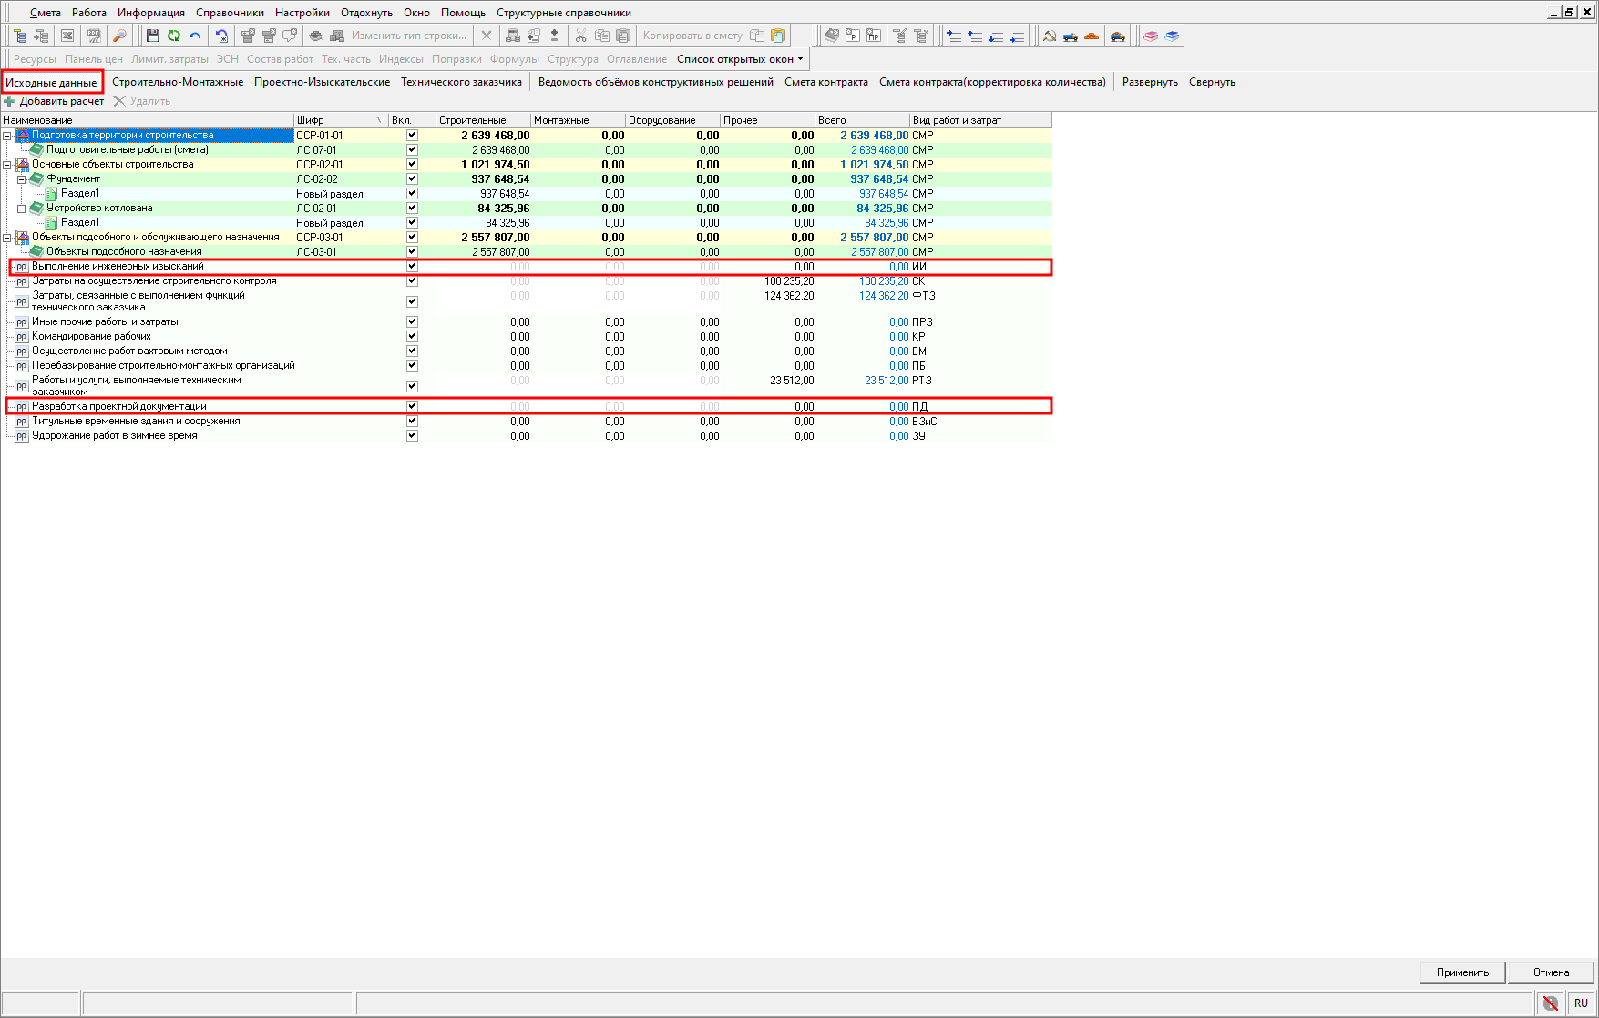Image resolution: width=1599 pixels, height=1018 pixels.
Task: Collapse the Основные объекты строительства tree node
Action: tap(7, 165)
